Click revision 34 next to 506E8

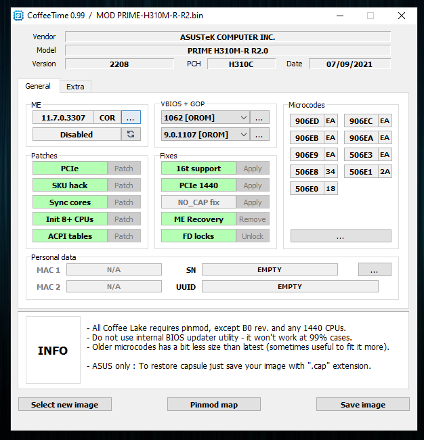coord(331,171)
